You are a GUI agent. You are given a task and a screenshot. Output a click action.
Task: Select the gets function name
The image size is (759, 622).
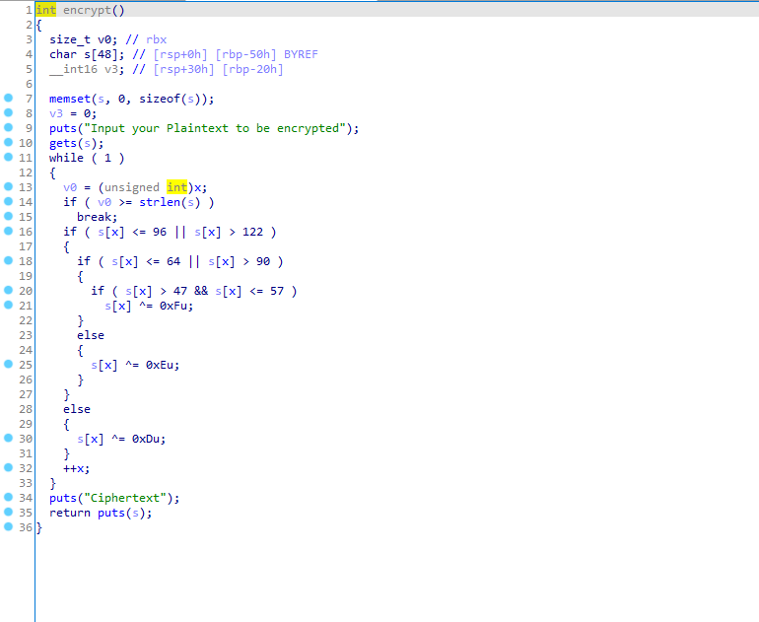[62, 143]
